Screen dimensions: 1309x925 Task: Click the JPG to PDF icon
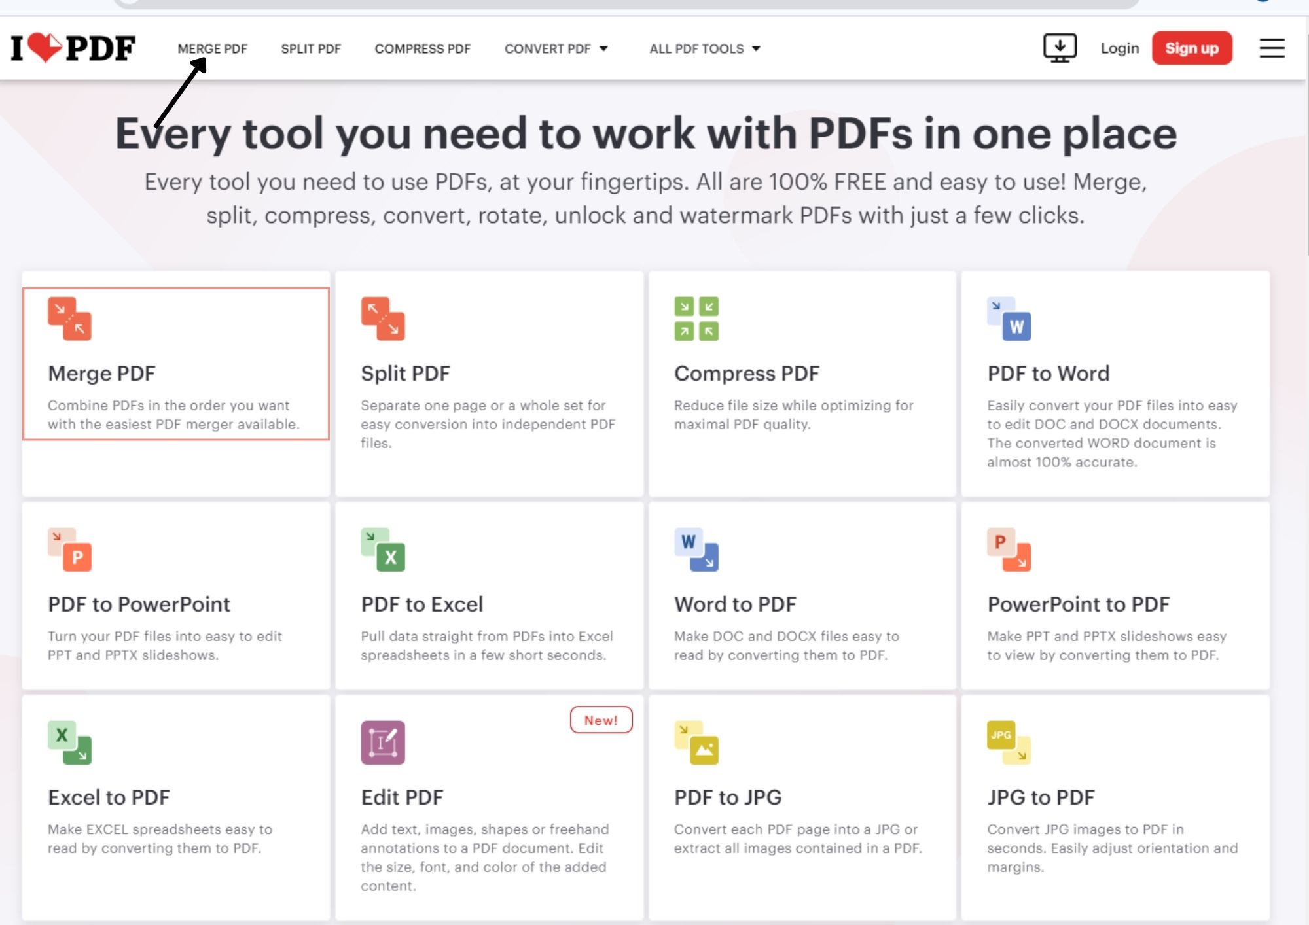click(x=1009, y=743)
